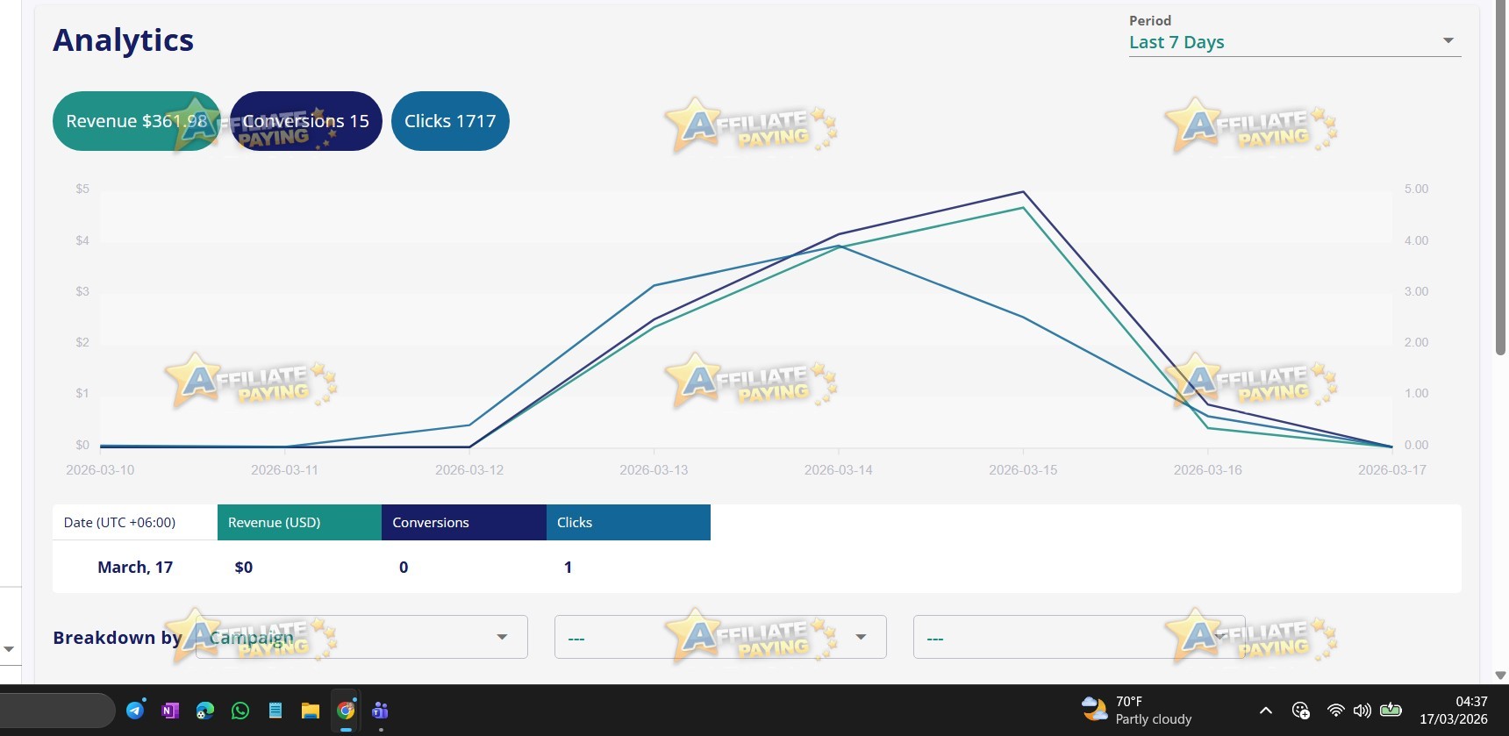Click the Conversions table header
Viewport: 1509px width, 736px height.
pyautogui.click(x=464, y=522)
